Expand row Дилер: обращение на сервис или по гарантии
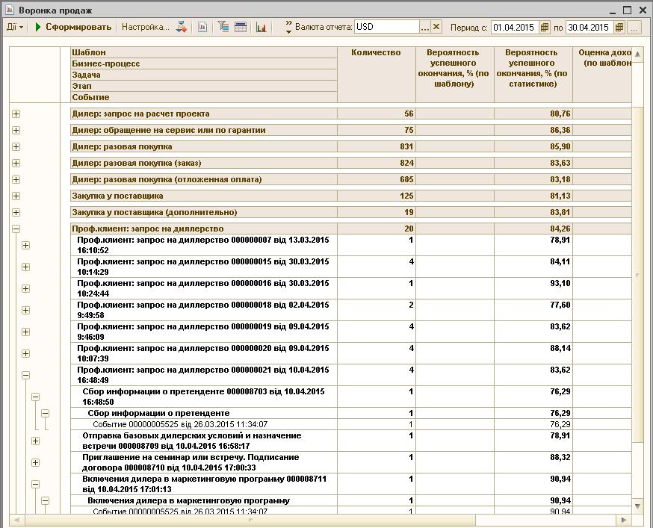Screen dimensions: 653x528 tap(16, 131)
